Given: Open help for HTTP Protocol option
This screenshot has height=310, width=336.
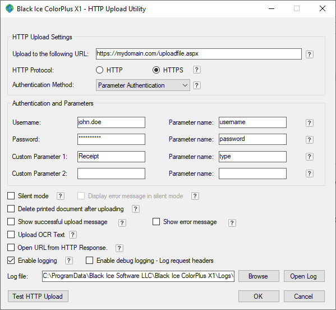Looking at the screenshot, I should [197, 70].
